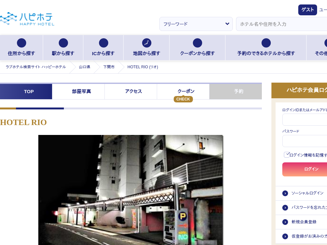
Task: Open パスワードを忘れた方 link
Action: (309, 207)
